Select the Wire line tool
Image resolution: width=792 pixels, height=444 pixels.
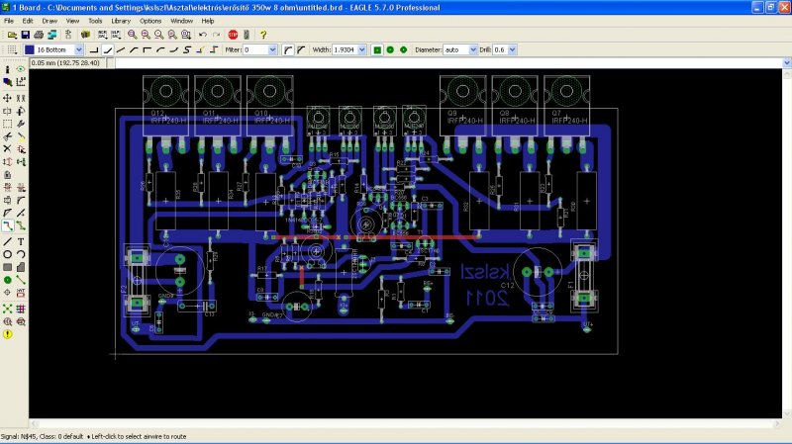pos(8,241)
